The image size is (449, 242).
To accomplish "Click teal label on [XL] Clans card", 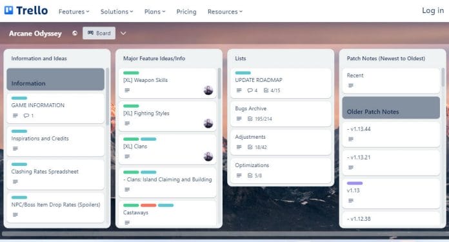I will click(148, 139).
